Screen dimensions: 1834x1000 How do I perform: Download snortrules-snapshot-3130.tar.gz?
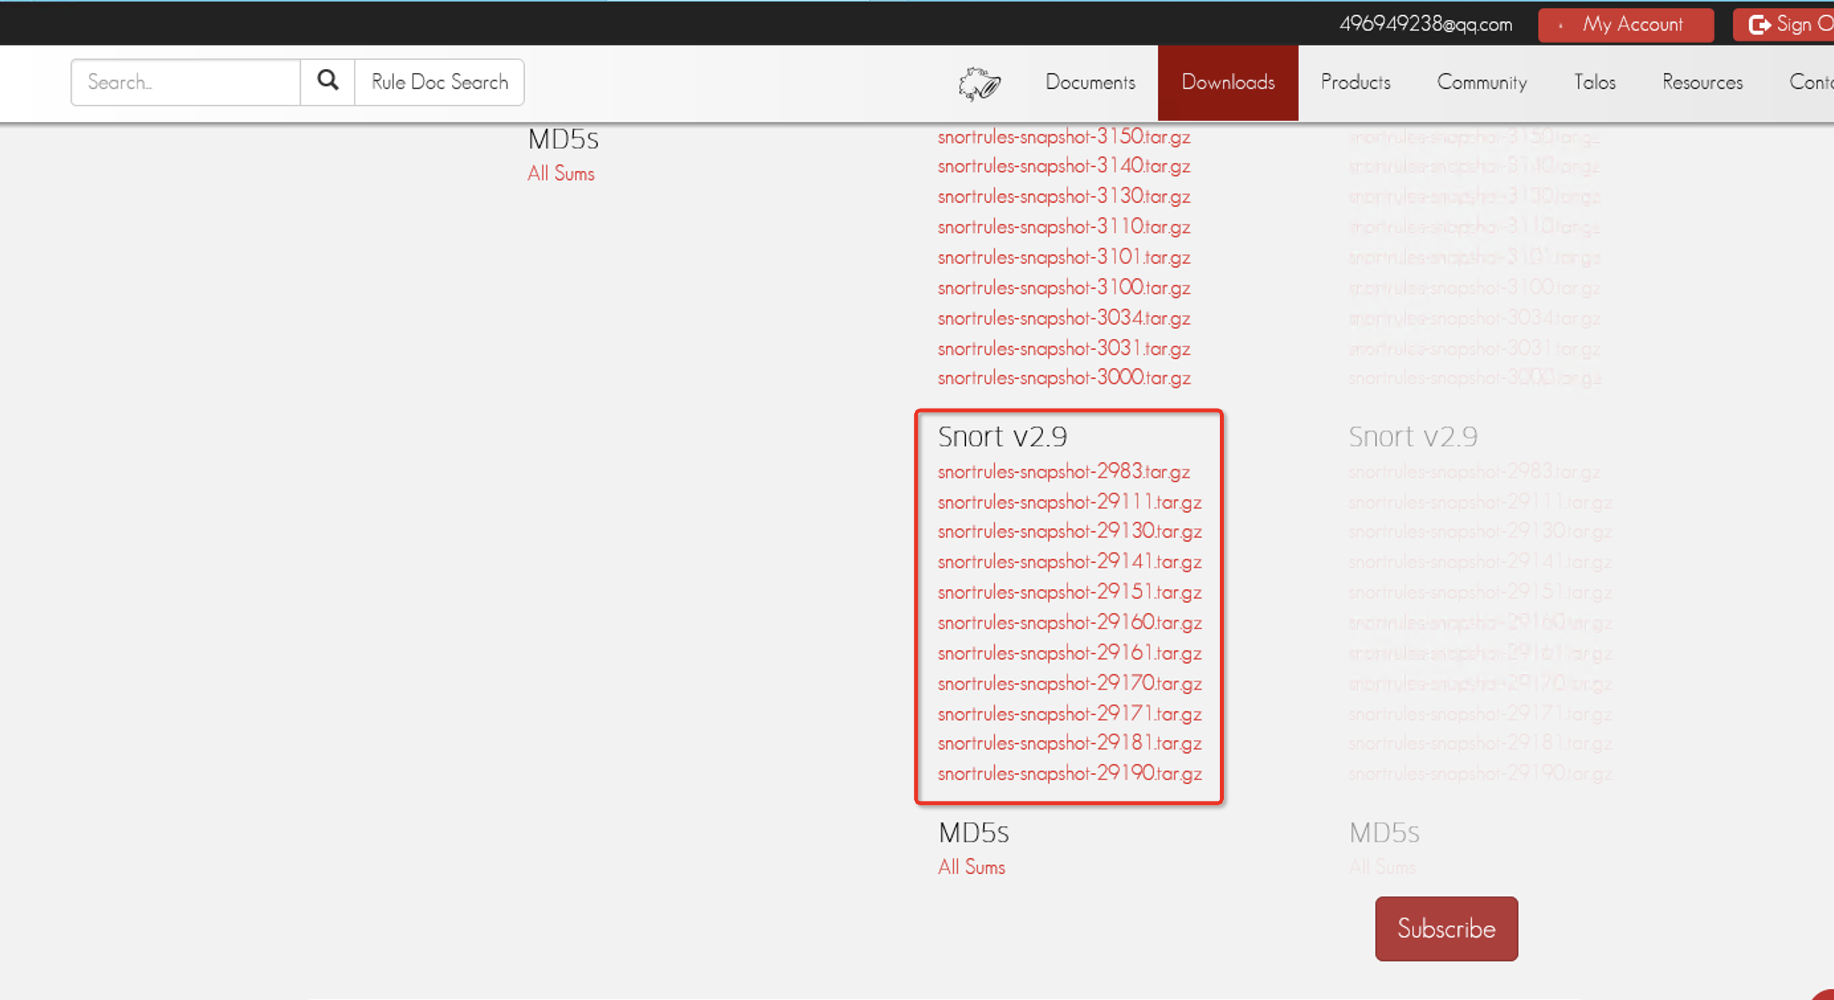point(1063,197)
